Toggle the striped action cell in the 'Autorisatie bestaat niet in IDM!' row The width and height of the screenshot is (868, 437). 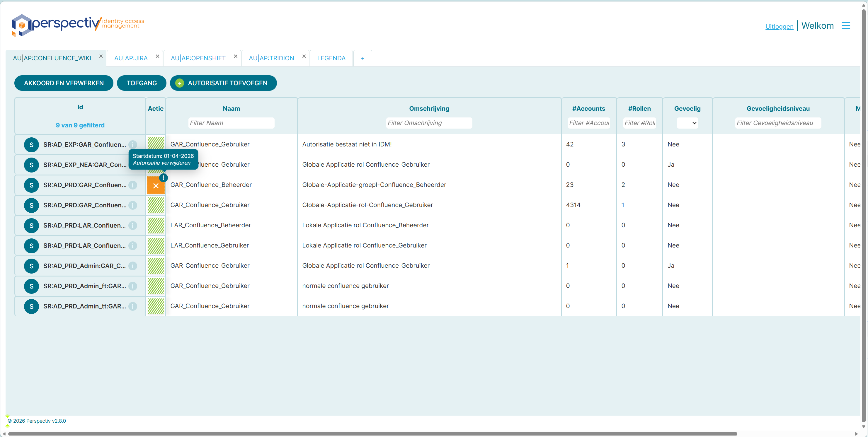tap(156, 143)
